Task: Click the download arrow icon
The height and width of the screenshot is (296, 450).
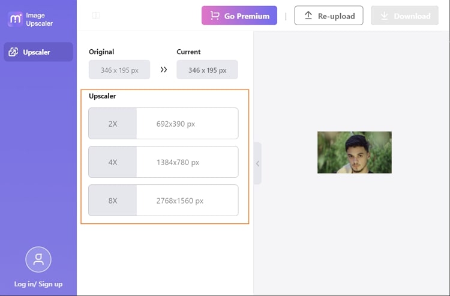Action: coord(384,16)
